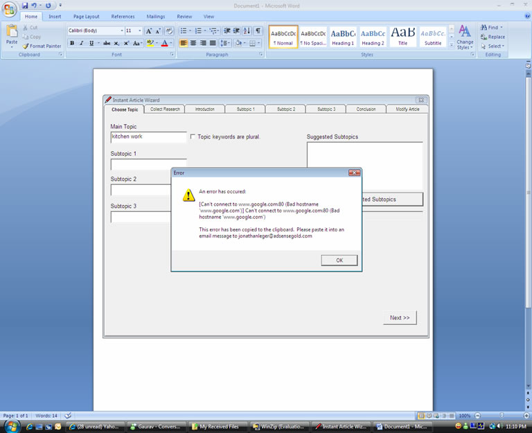Open the Page Layout tab

coord(86,17)
